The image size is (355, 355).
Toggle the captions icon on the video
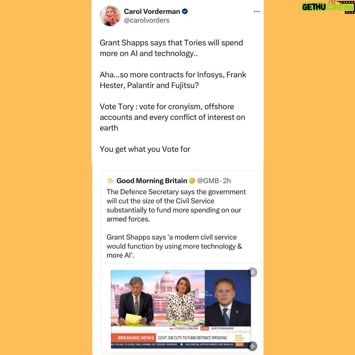point(252,272)
